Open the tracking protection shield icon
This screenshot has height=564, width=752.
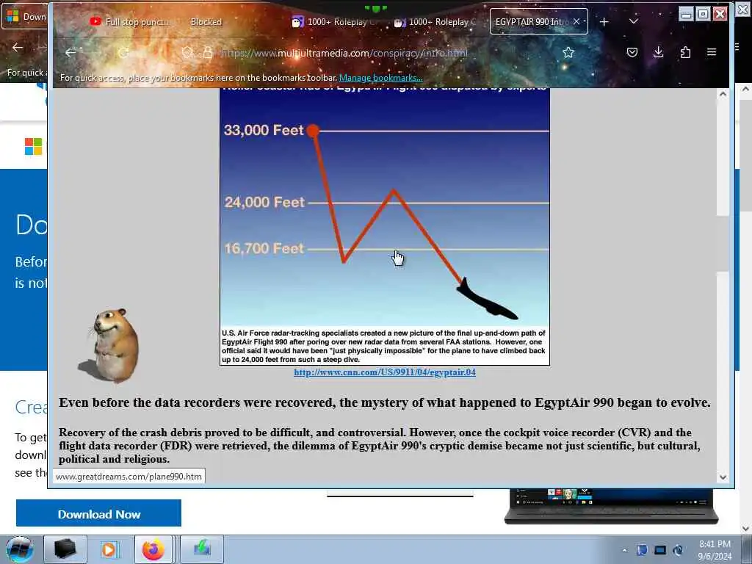(x=187, y=52)
